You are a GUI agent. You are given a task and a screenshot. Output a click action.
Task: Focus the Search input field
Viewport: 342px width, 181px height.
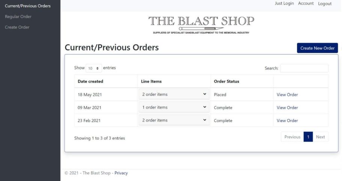(x=304, y=68)
